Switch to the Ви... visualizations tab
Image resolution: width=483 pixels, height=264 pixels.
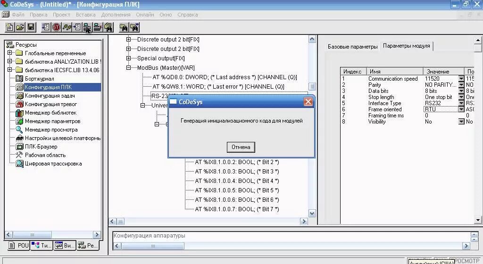65,246
